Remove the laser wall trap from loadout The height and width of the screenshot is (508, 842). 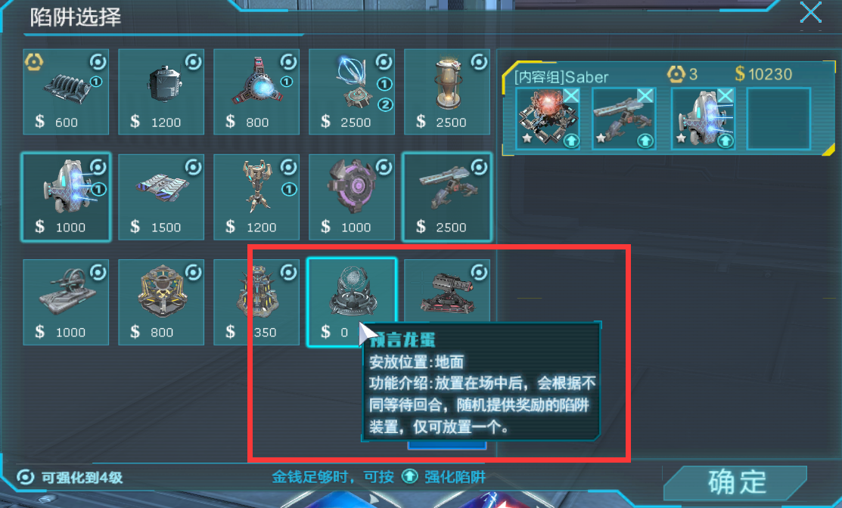point(725,96)
